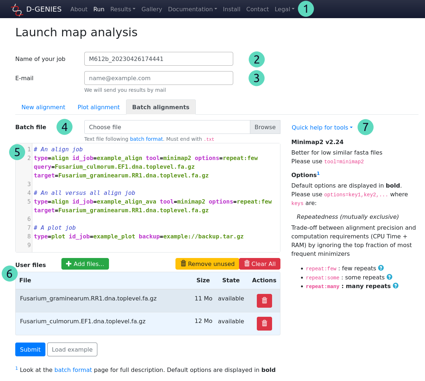This screenshot has width=425, height=381.
Task: Click Remove unused files button
Action: [x=207, y=264]
